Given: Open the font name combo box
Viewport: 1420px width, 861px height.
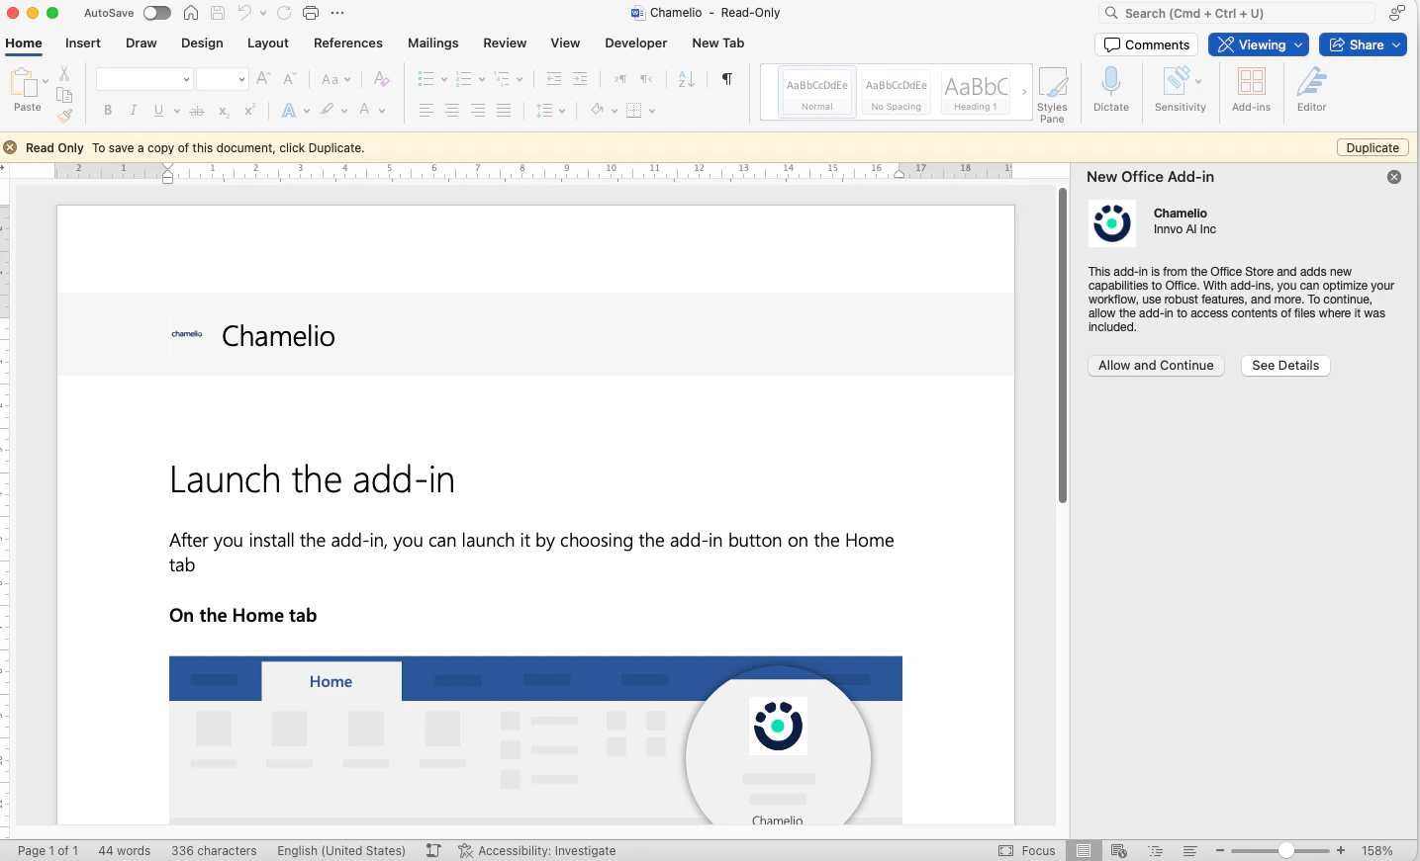Looking at the screenshot, I should click(x=143, y=79).
